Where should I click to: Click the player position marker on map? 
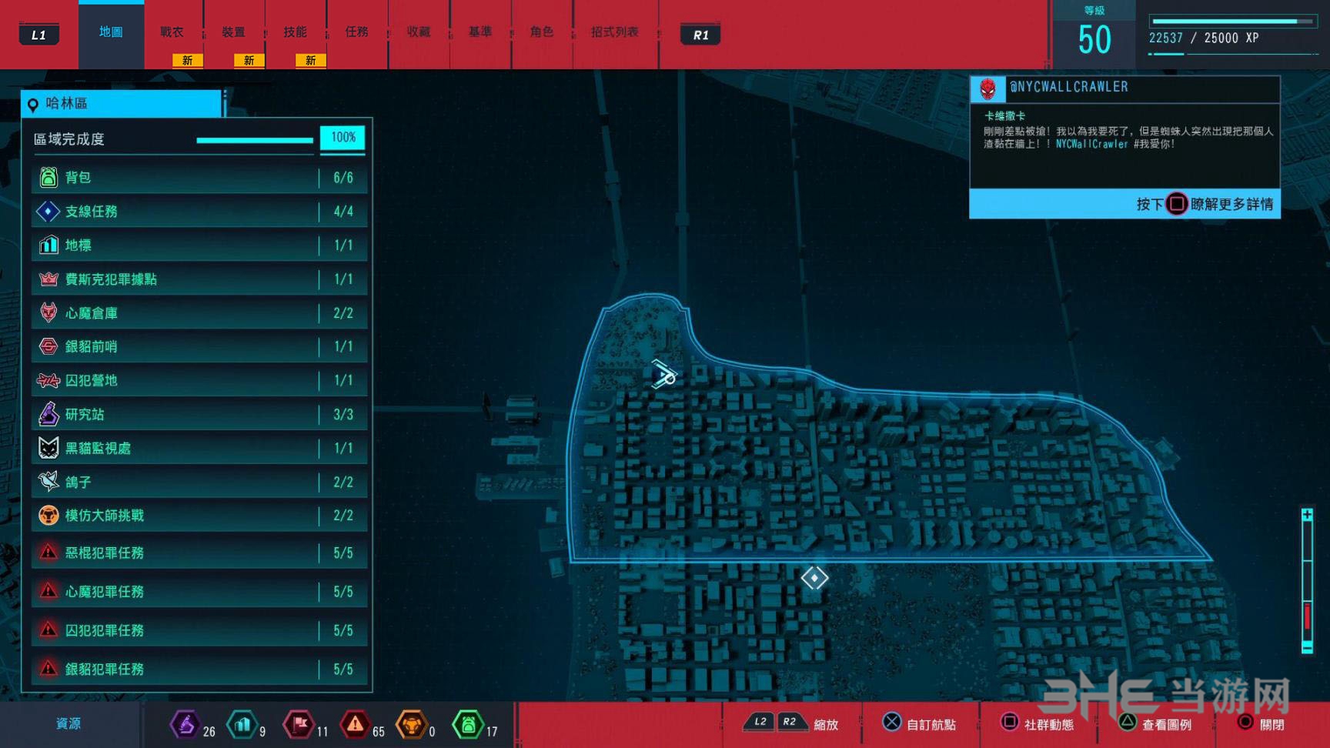[x=663, y=374]
